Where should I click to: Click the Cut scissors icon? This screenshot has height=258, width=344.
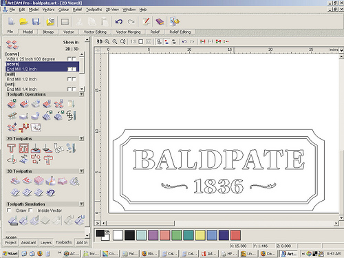79,22
